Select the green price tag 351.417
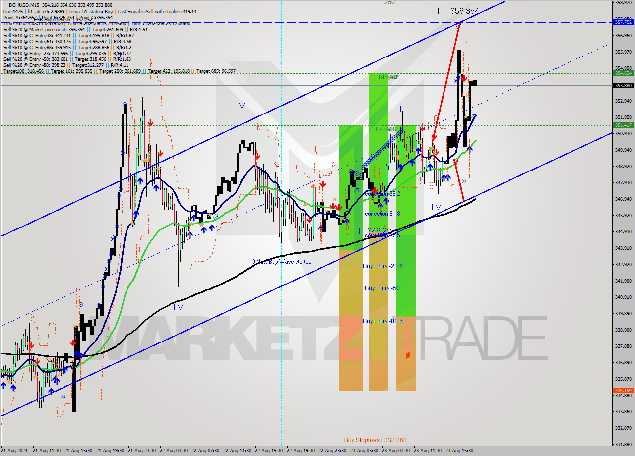Viewport: 635px width, 456px height. coord(623,125)
